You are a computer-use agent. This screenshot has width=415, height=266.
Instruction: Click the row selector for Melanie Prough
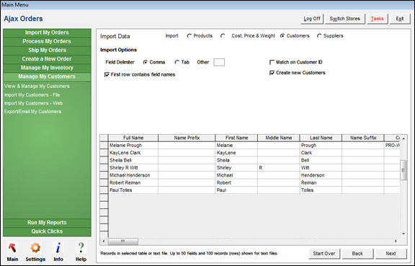point(104,145)
